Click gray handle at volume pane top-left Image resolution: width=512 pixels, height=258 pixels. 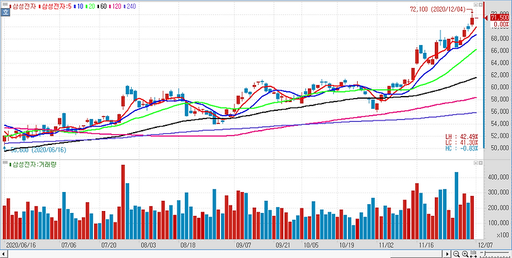5,163
